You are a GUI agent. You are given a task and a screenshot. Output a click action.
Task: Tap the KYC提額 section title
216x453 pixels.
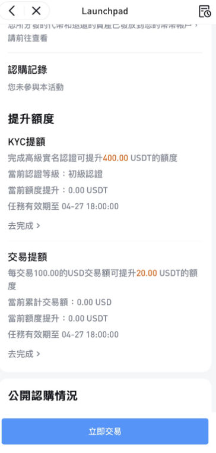coord(27,142)
